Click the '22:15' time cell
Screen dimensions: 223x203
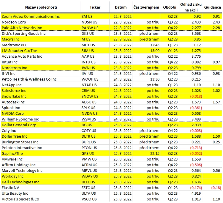point(146,153)
